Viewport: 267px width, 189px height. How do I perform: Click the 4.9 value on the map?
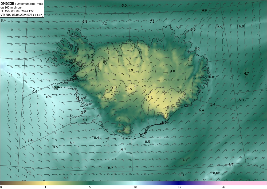click(204, 10)
